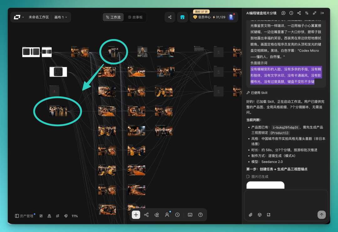
Task: Click the AI编程键盘短片分镜 chat title
Action: coord(261,13)
